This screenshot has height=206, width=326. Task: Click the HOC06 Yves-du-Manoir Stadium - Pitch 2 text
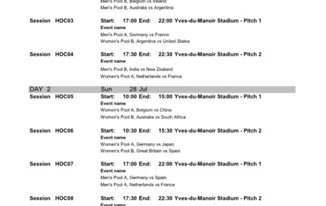coord(218,130)
